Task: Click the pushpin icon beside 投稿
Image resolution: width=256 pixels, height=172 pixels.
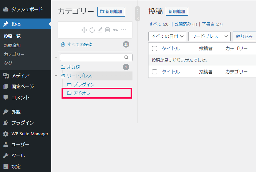Action: 6,24
